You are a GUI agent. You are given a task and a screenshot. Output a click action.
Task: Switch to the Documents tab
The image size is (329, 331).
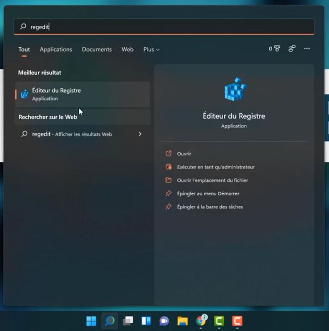pyautogui.click(x=97, y=49)
